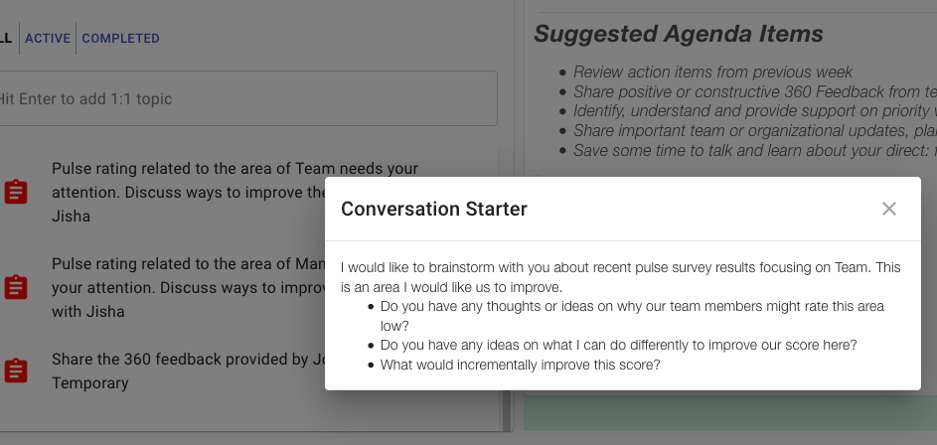This screenshot has width=937, height=445.
Task: Click the Suggested Agenda Items heading
Action: [679, 34]
